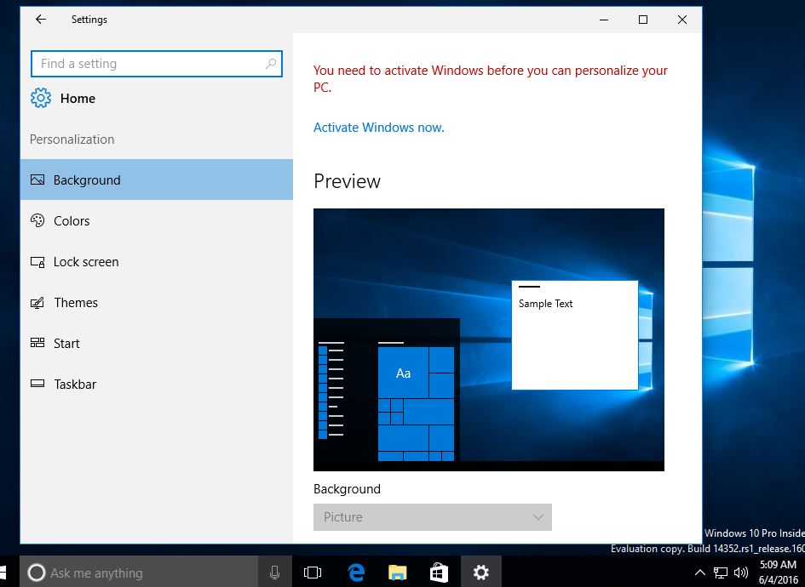Click the Activate Windows now link
This screenshot has height=587, width=805.
click(x=379, y=127)
